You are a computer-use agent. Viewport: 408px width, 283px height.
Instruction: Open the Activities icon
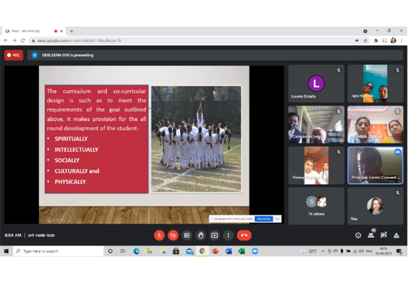point(396,235)
